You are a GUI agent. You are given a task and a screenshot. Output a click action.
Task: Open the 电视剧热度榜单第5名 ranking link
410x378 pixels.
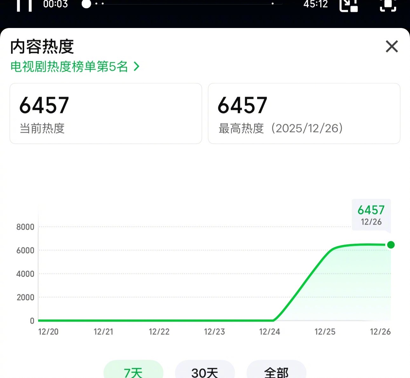70,66
